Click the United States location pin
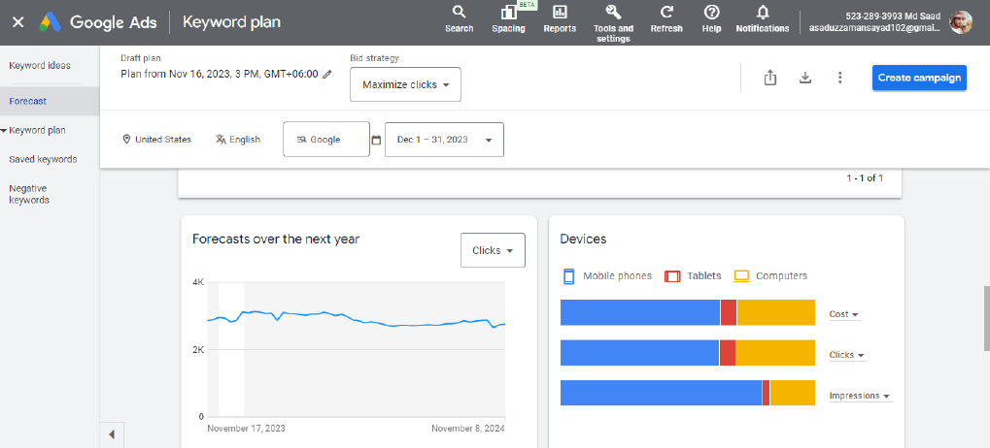Viewport: 990px width, 448px height. pos(126,140)
